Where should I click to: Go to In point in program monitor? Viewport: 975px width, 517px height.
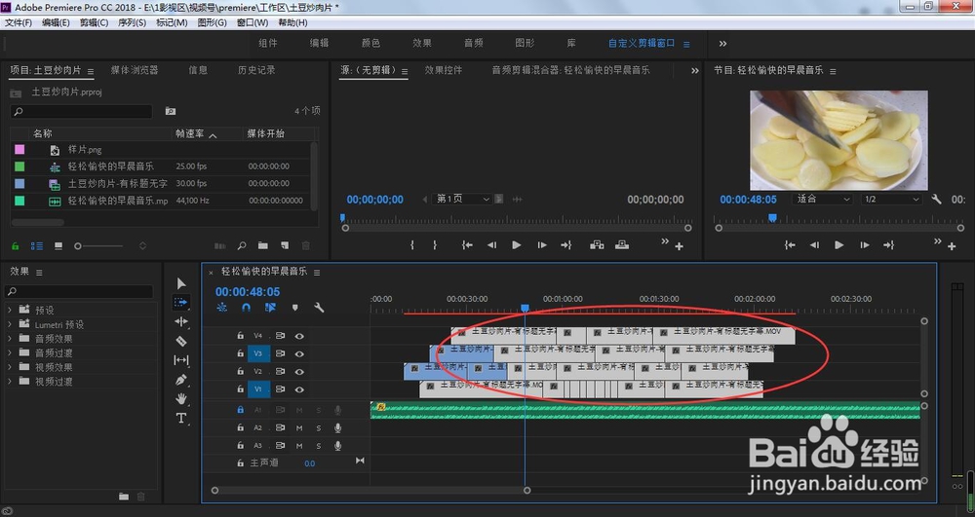790,245
